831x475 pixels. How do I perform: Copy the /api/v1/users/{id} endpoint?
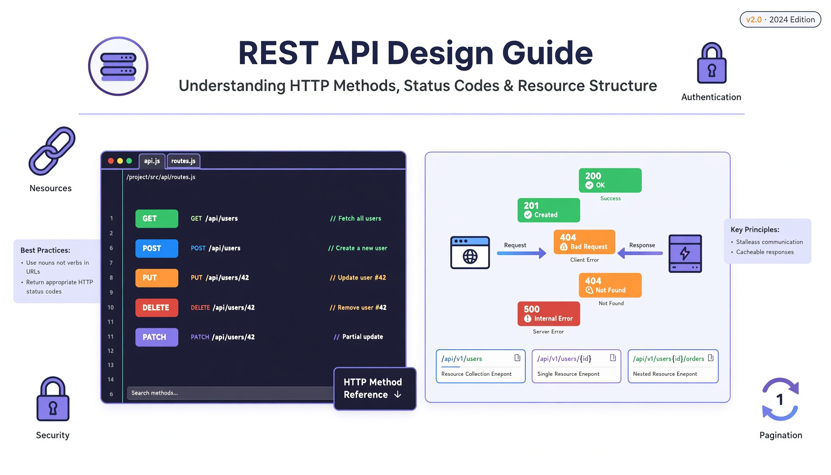pyautogui.click(x=613, y=358)
